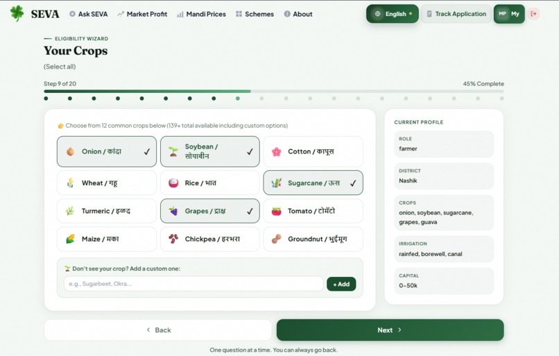Click the tomato icon on Tomato card
This screenshot has height=356, width=559.
tap(276, 211)
